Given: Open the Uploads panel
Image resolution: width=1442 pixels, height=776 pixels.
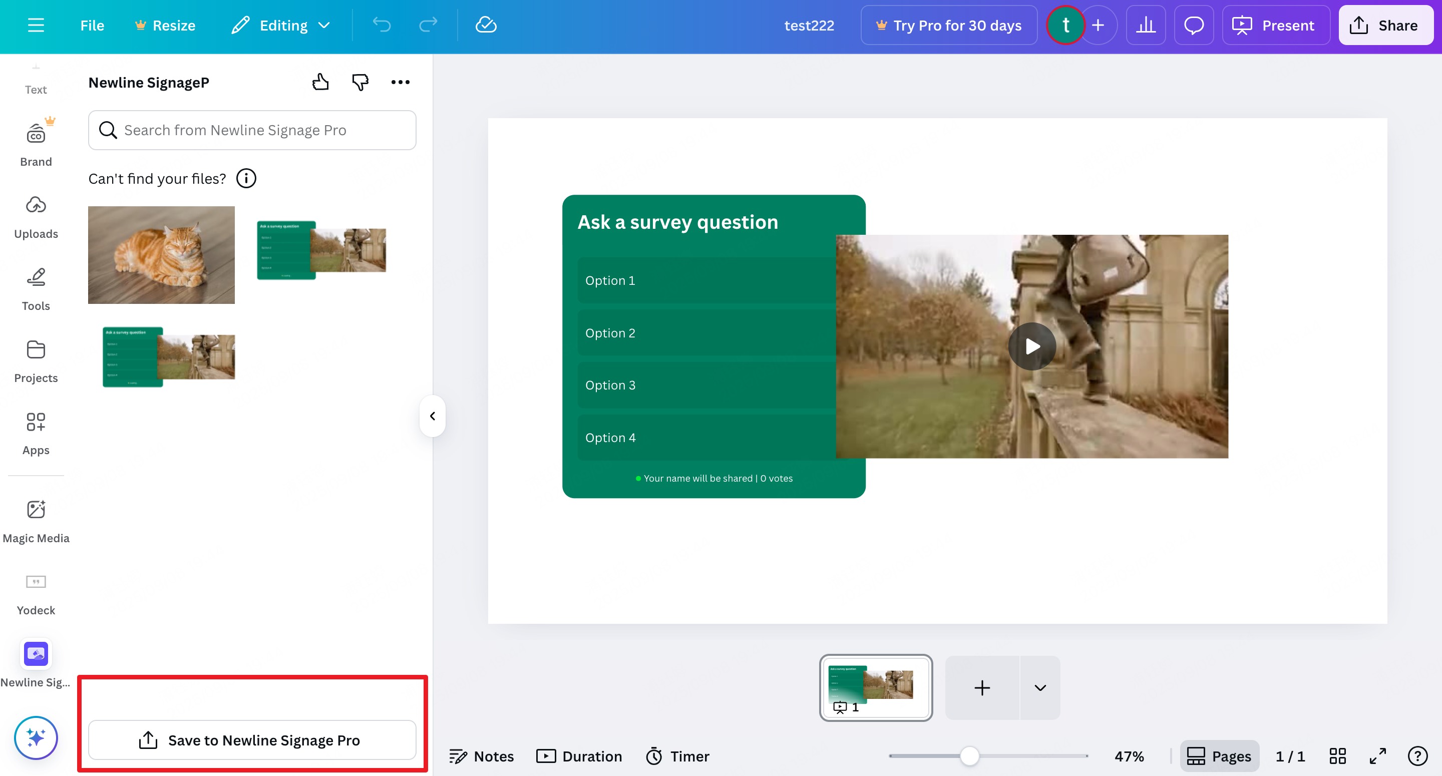Looking at the screenshot, I should [36, 217].
